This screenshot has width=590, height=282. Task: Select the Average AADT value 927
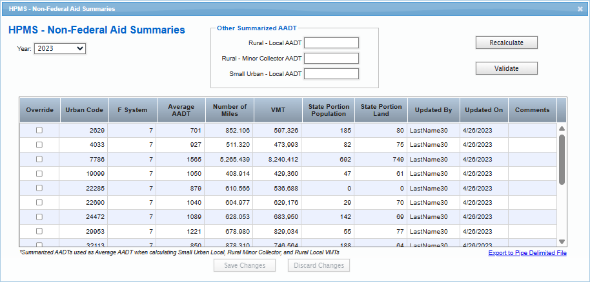pyautogui.click(x=180, y=145)
